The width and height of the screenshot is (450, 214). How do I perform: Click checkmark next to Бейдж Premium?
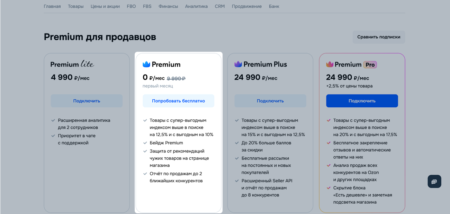pyautogui.click(x=145, y=143)
